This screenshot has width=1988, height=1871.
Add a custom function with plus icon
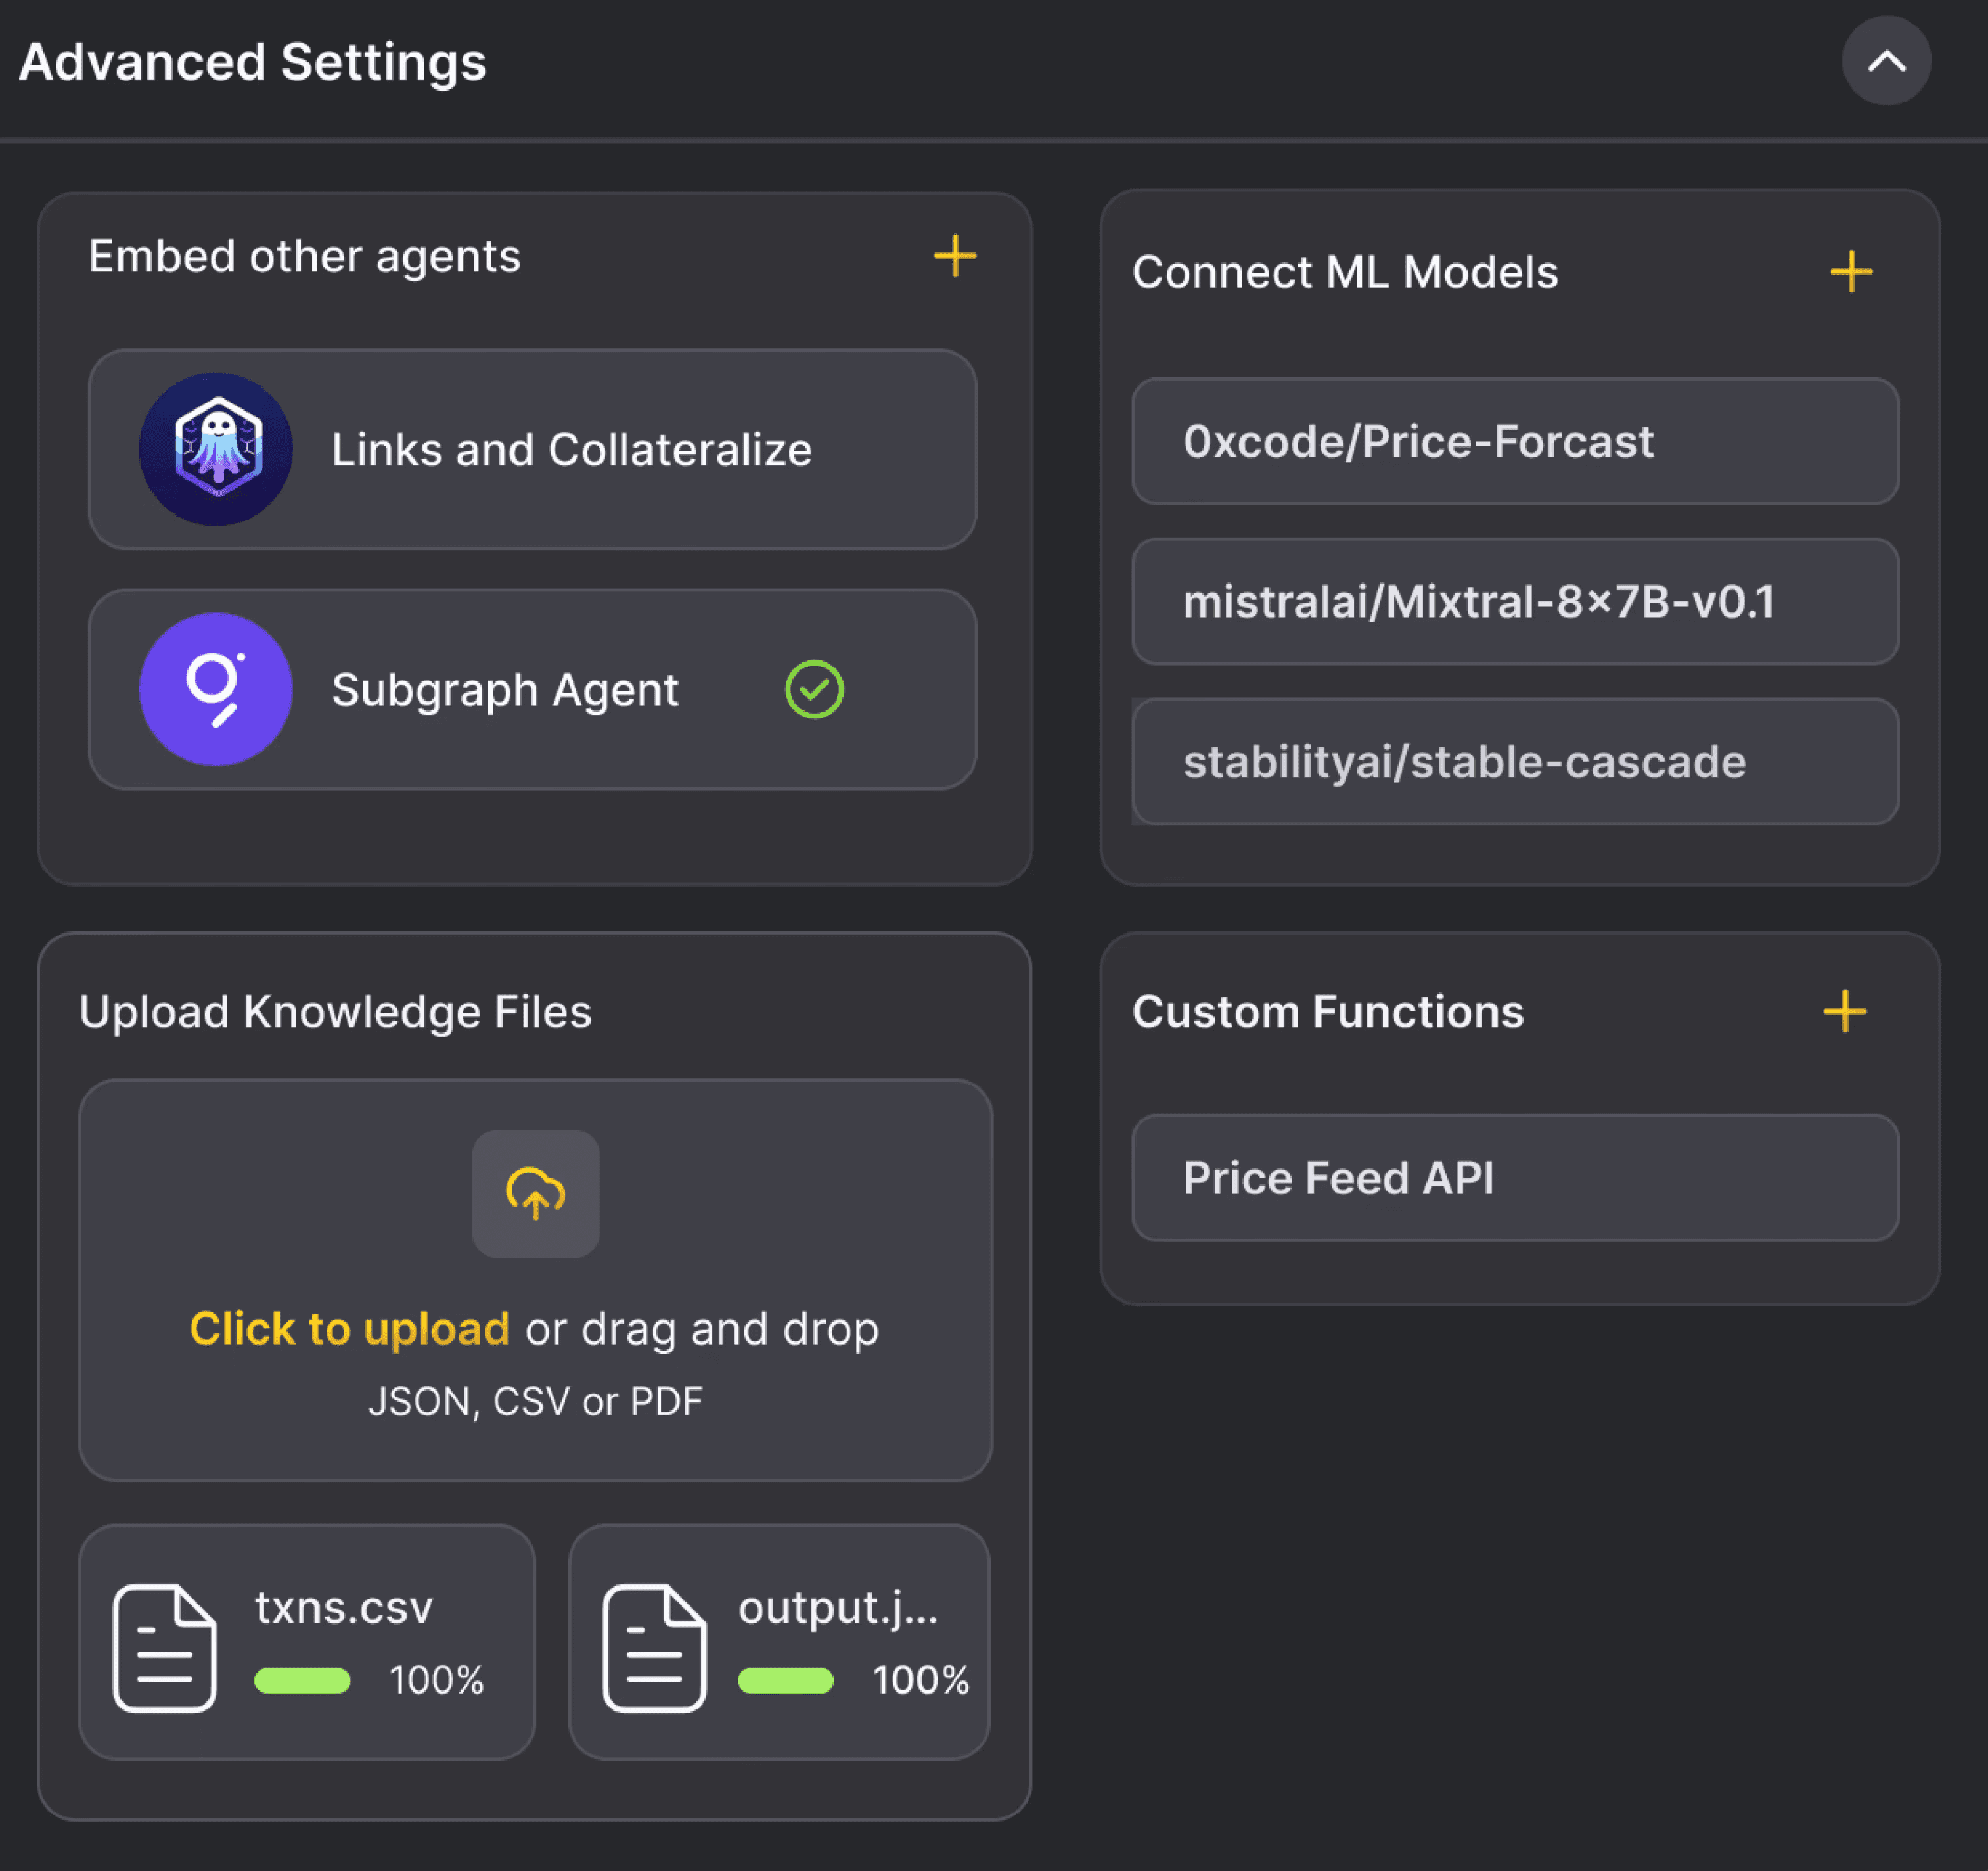pyautogui.click(x=1844, y=1011)
